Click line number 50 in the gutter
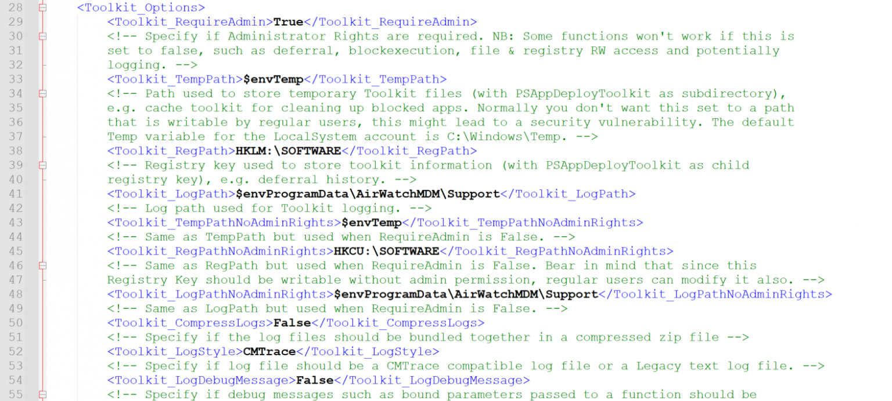 [x=16, y=323]
